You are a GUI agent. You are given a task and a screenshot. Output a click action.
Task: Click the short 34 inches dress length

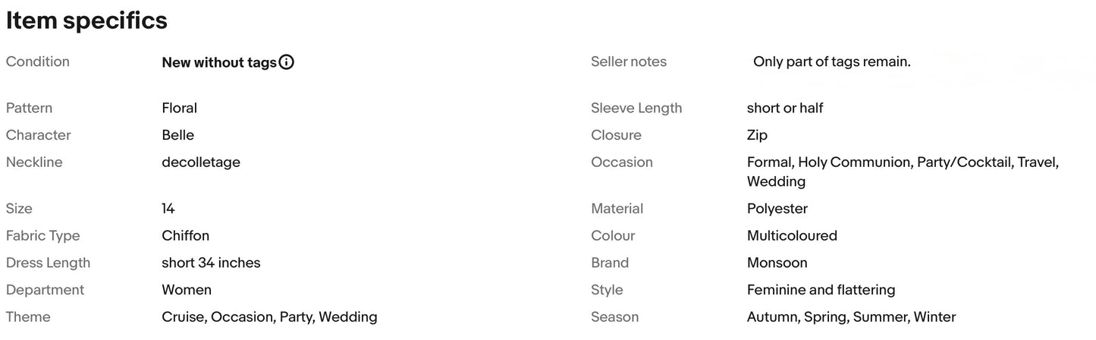pyautogui.click(x=211, y=263)
